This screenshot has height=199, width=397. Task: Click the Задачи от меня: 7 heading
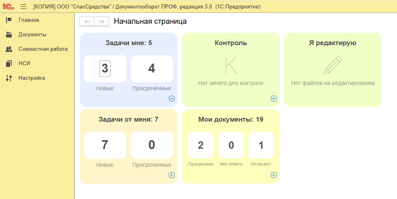point(129,119)
